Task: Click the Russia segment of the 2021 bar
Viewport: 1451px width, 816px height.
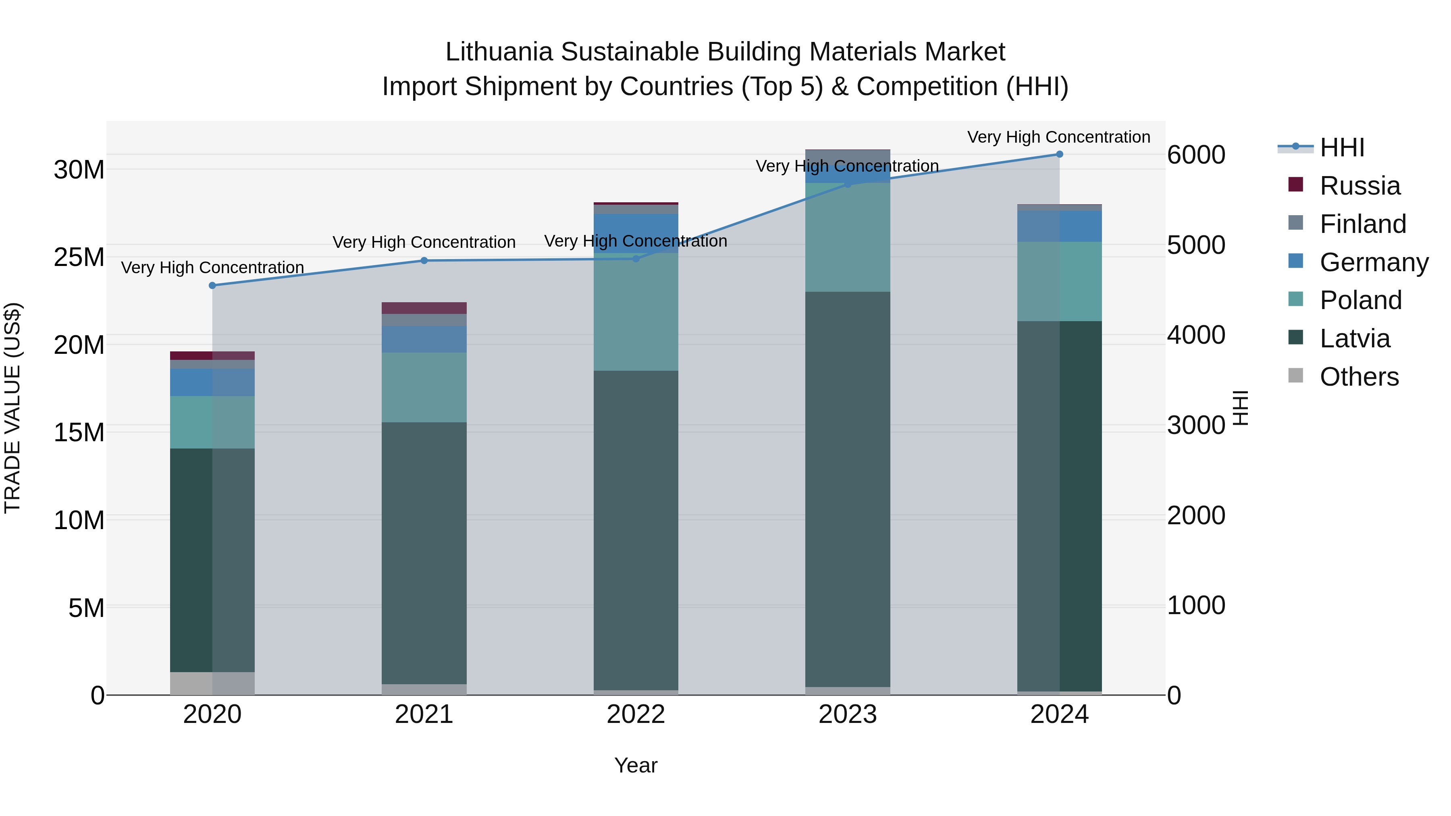Action: pyautogui.click(x=424, y=308)
